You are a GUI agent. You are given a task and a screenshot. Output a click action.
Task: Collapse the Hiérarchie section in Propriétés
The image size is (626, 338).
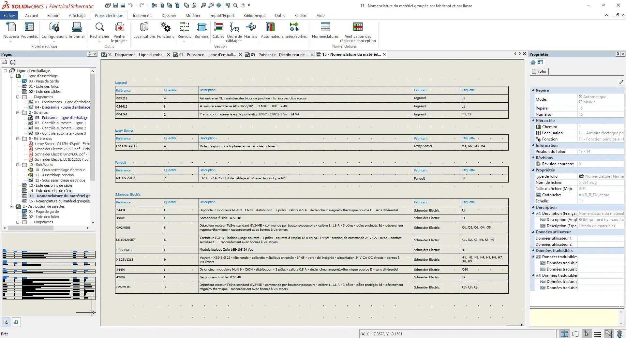pos(533,121)
